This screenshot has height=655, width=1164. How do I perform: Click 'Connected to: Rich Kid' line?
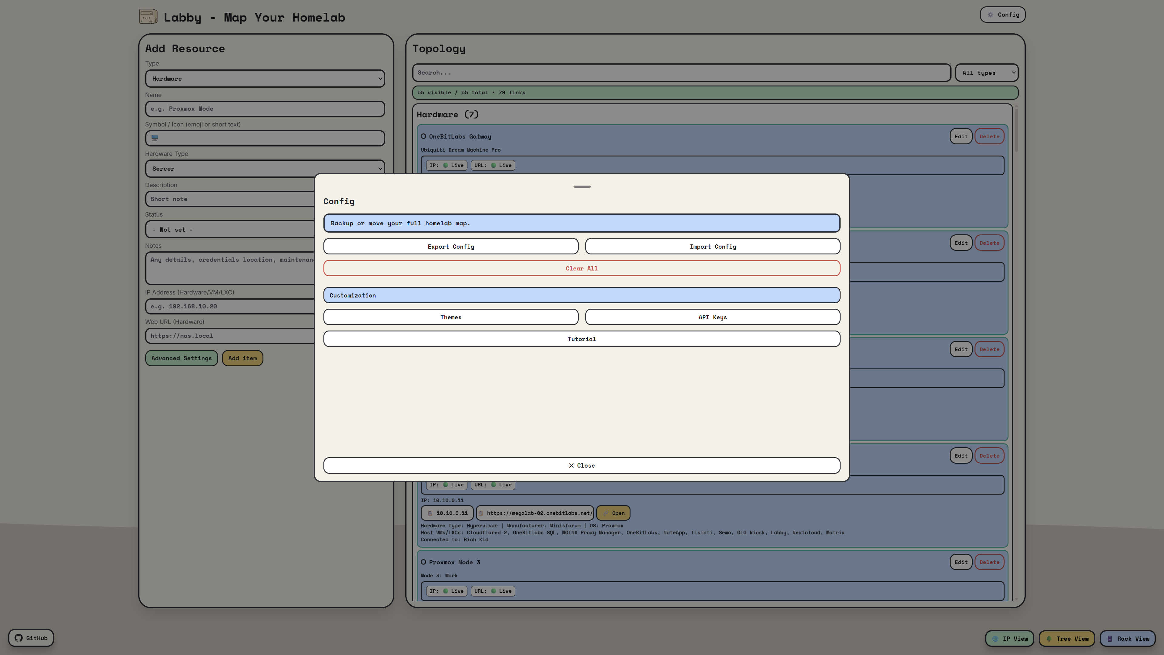[454, 540]
